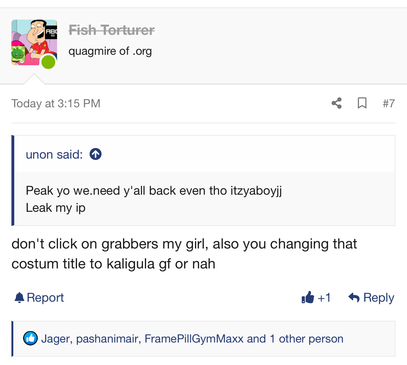Jump to unon's quoted post arrow
The height and width of the screenshot is (365, 407).
pyautogui.click(x=95, y=154)
